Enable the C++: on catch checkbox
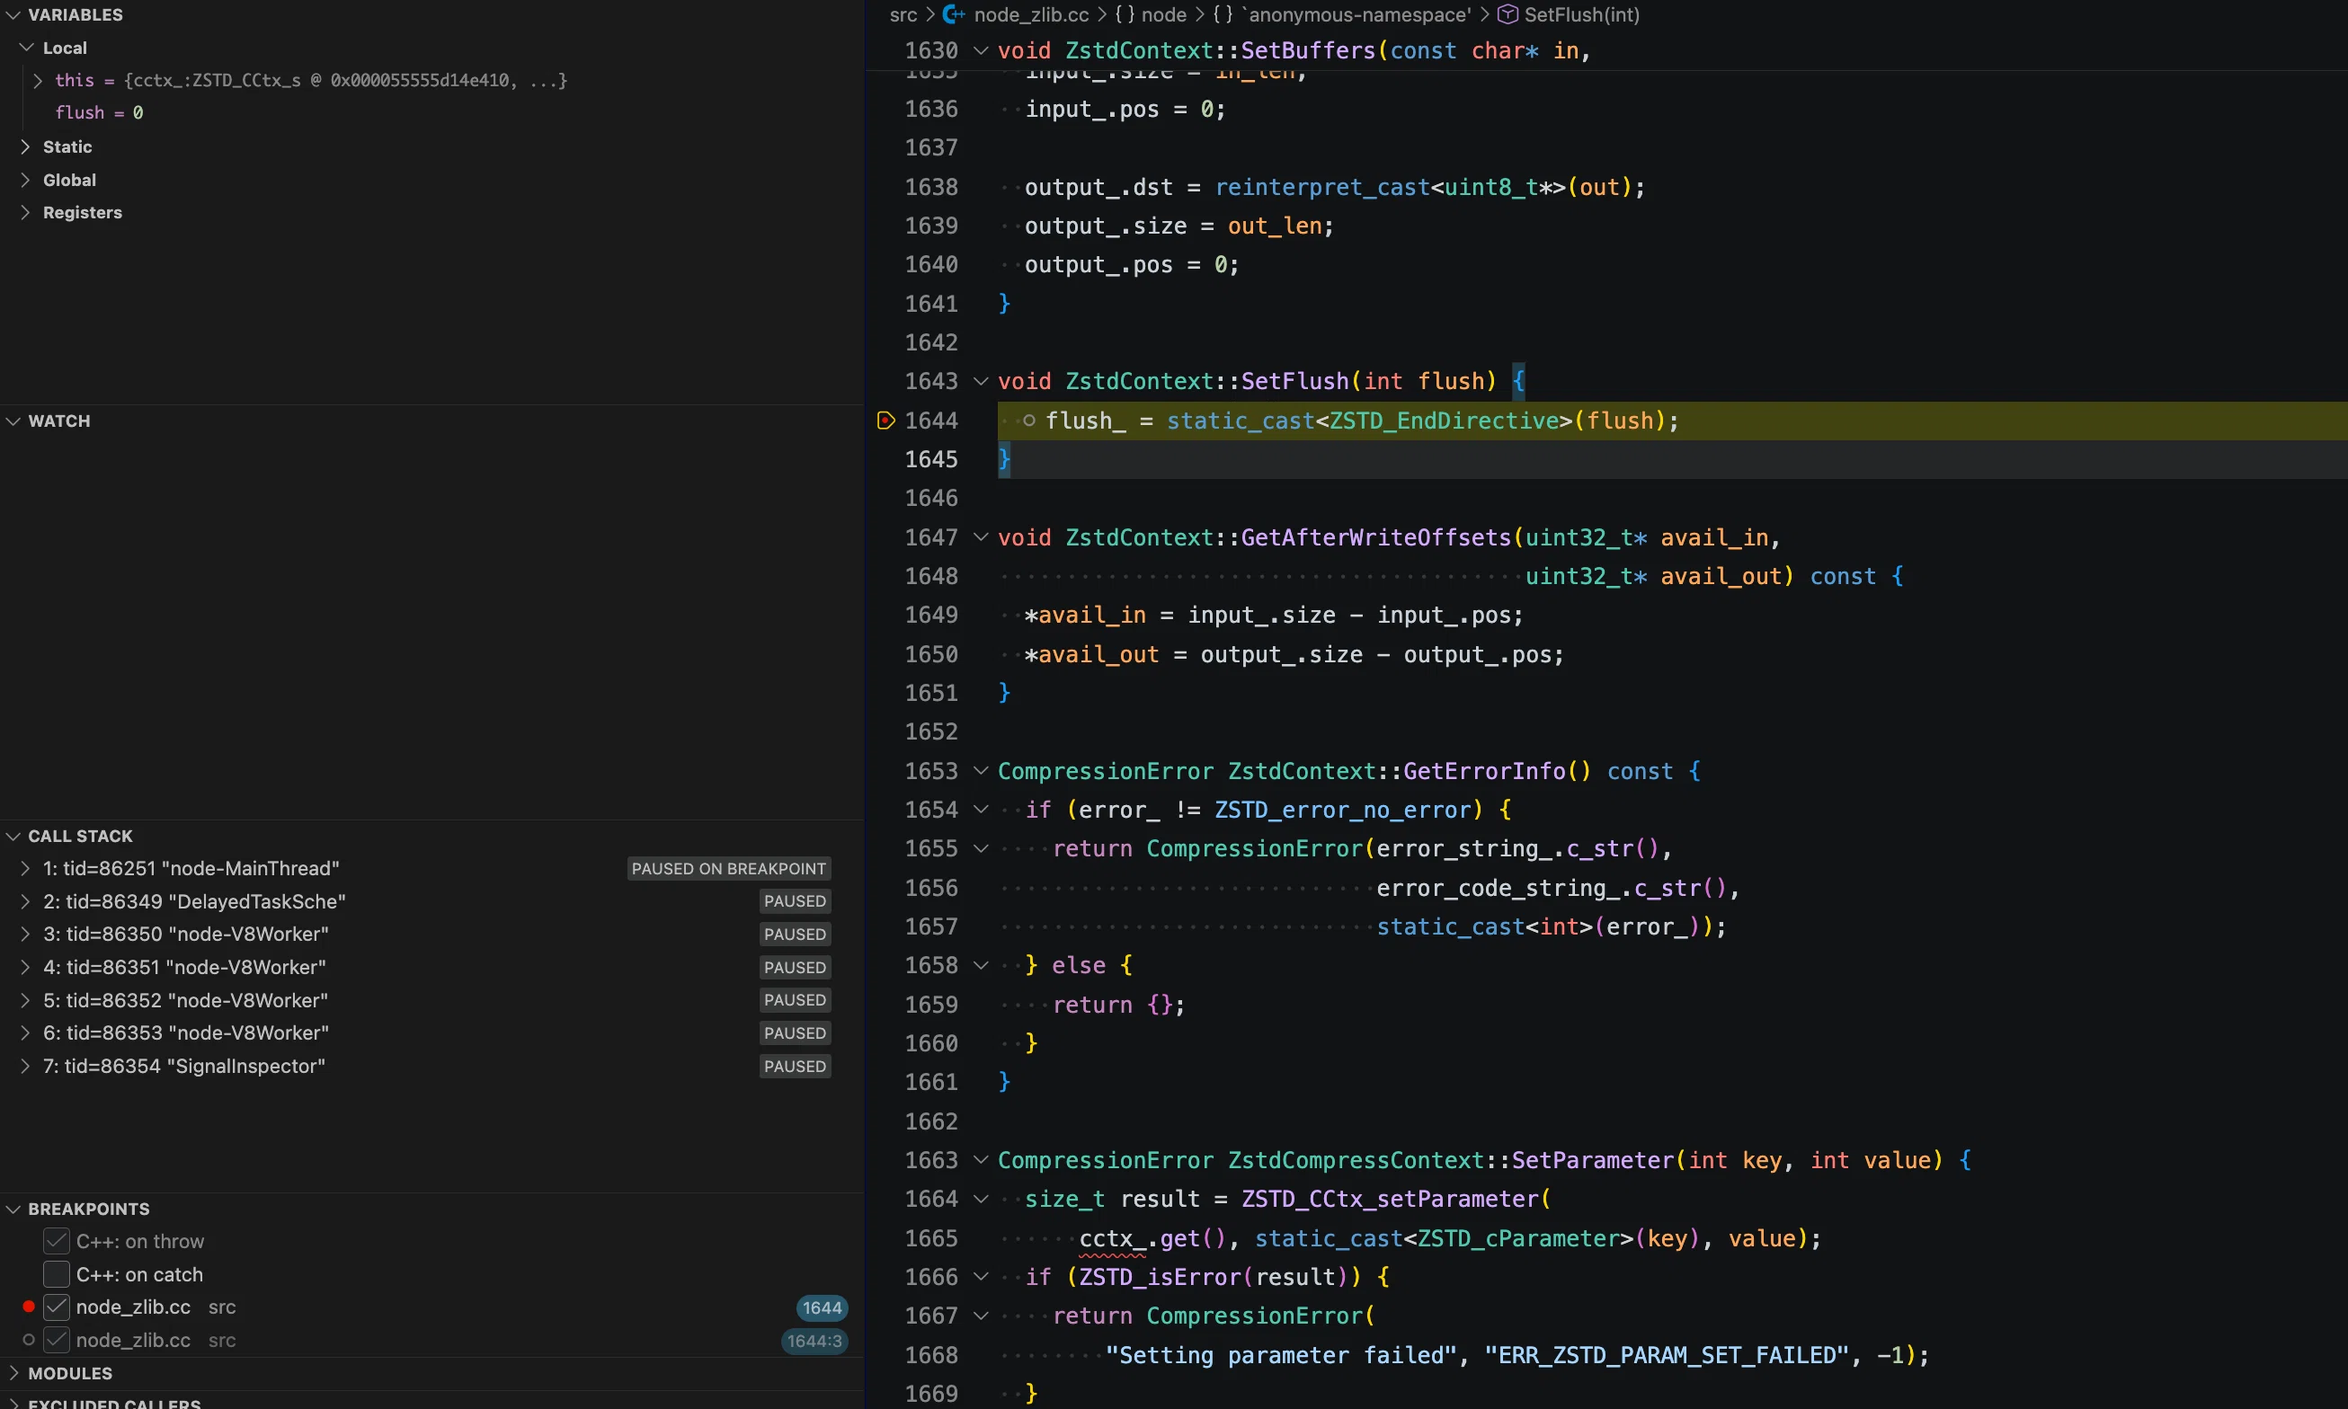Image resolution: width=2348 pixels, height=1409 pixels. pyautogui.click(x=57, y=1275)
